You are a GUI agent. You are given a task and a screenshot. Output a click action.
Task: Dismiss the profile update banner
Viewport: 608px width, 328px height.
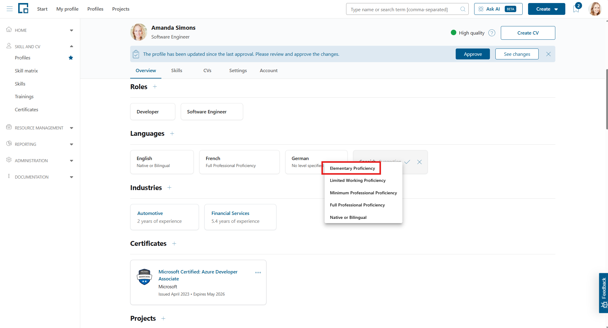(x=548, y=54)
